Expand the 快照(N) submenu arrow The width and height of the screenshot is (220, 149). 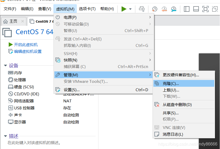tap(150, 60)
